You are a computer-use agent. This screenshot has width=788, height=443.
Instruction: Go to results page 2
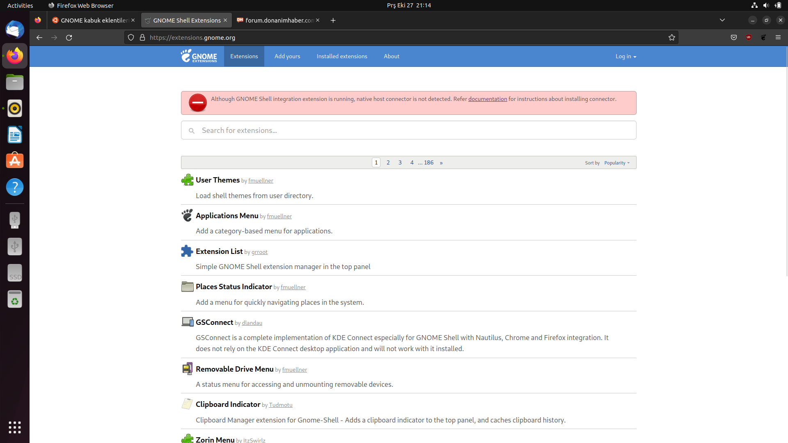pyautogui.click(x=388, y=163)
